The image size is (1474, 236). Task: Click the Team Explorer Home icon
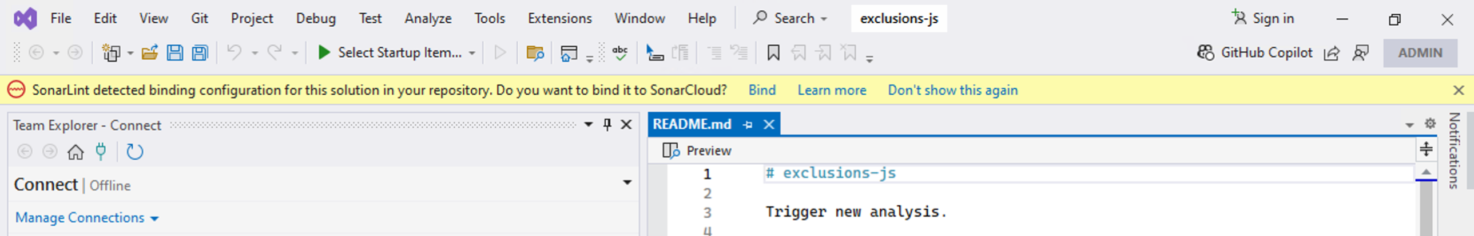click(76, 152)
